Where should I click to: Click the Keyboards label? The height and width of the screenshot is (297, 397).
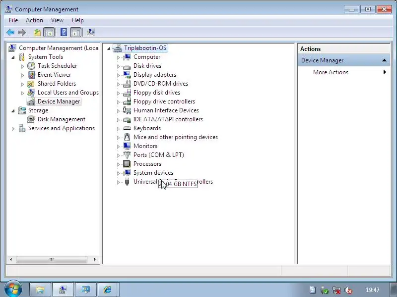click(147, 128)
